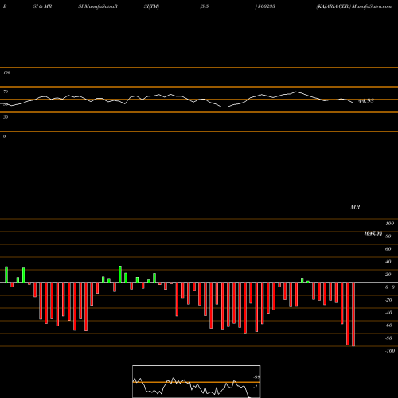Screen dimensions: 398x398
Task: Click the RSI axis label 100
Action: tap(6, 72)
